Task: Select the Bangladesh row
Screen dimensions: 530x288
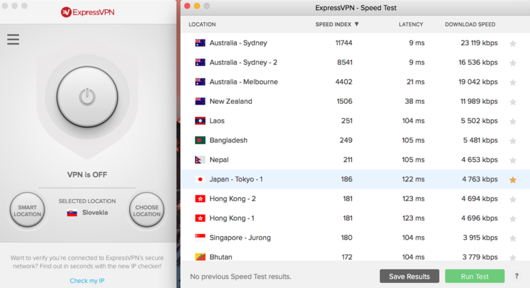Action: (x=355, y=140)
